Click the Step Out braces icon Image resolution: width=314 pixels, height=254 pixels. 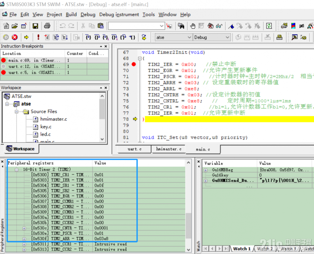point(123,37)
